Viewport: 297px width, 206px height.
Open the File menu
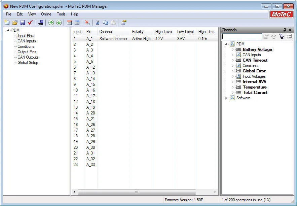pos(8,14)
